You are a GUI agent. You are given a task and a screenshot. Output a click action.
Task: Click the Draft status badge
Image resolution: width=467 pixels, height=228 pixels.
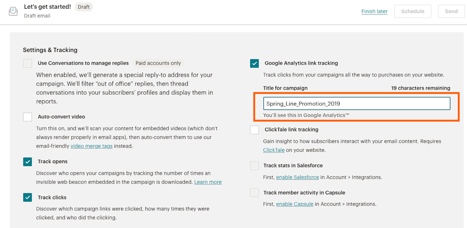(84, 7)
